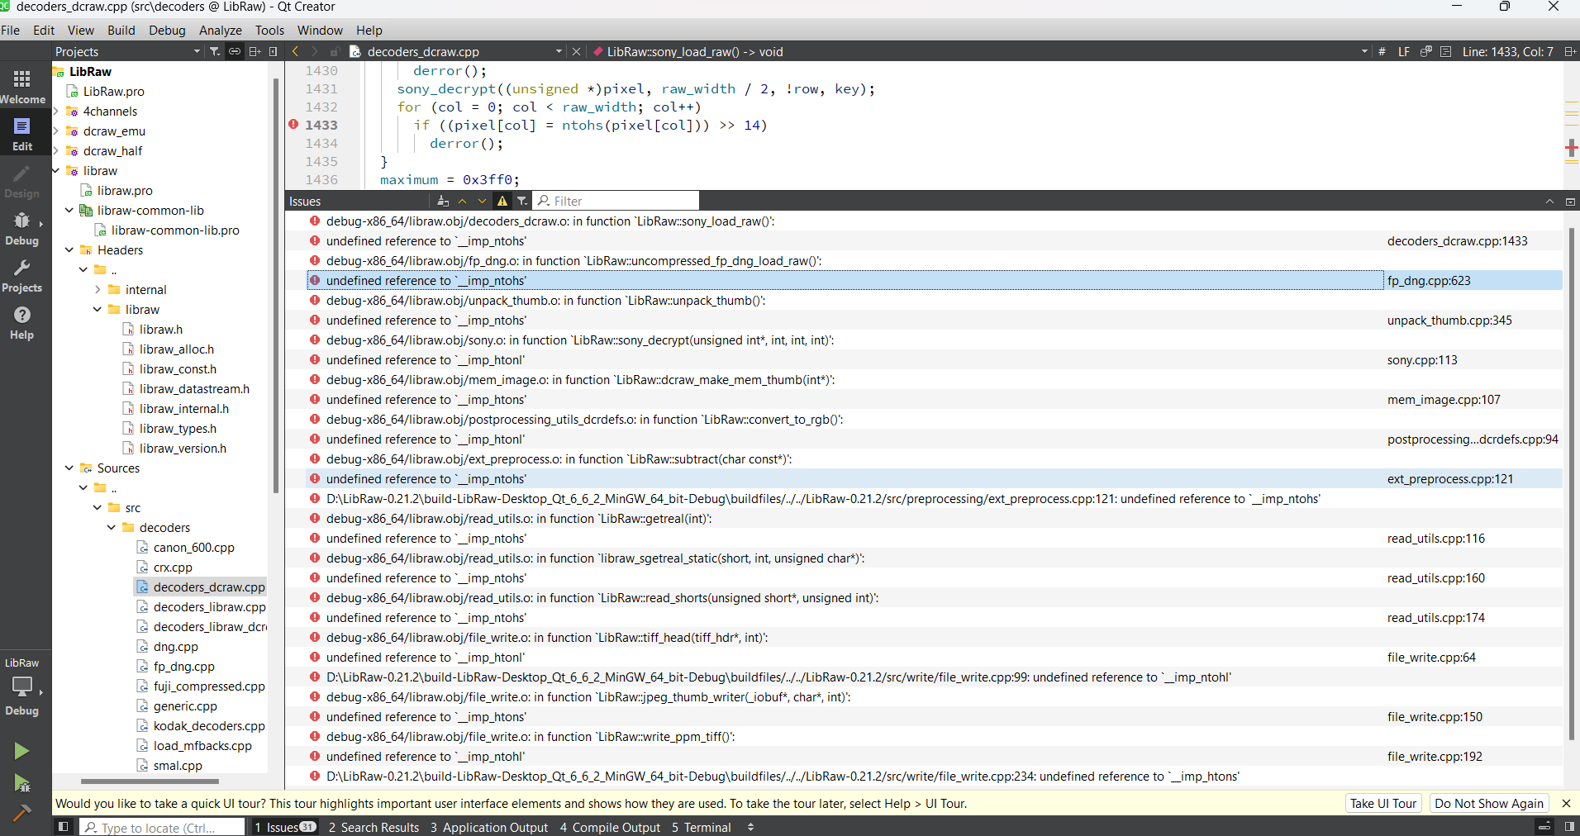Collapse the decoders folder
The image size is (1580, 836).
click(112, 527)
